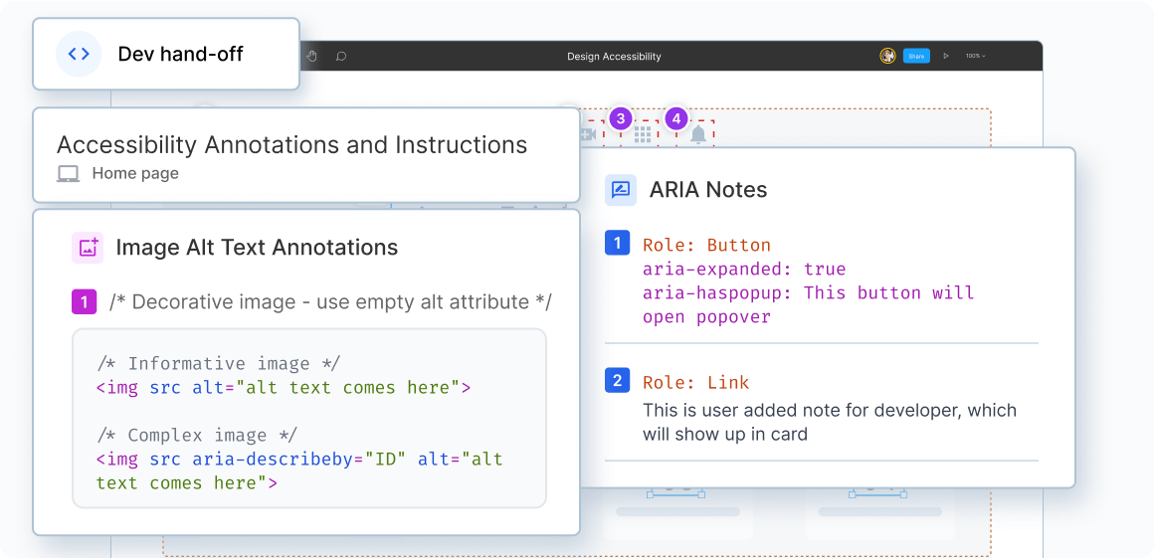Select purple annotation marker 3

point(621,118)
